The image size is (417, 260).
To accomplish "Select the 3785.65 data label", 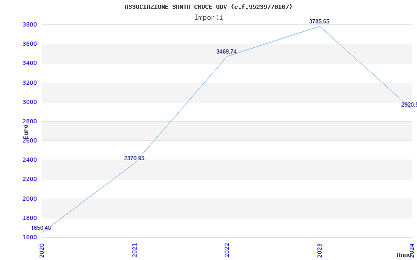I will point(319,21).
